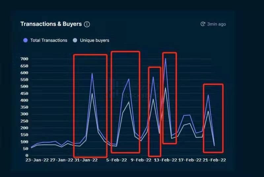Select the 5-Feb-22 axis date label
The image size is (264, 177).
(116, 160)
